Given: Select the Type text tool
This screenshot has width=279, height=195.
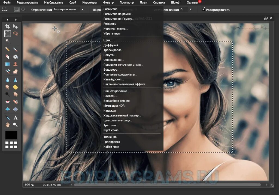Looking at the screenshot, I should coord(16,118).
